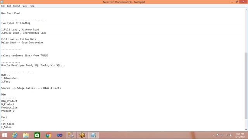Open the Format menu
Image resolution: width=248 pixels, height=139 pixels.
coord(17,6)
